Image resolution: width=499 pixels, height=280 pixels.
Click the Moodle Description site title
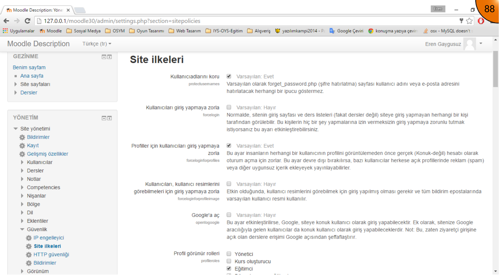click(38, 44)
